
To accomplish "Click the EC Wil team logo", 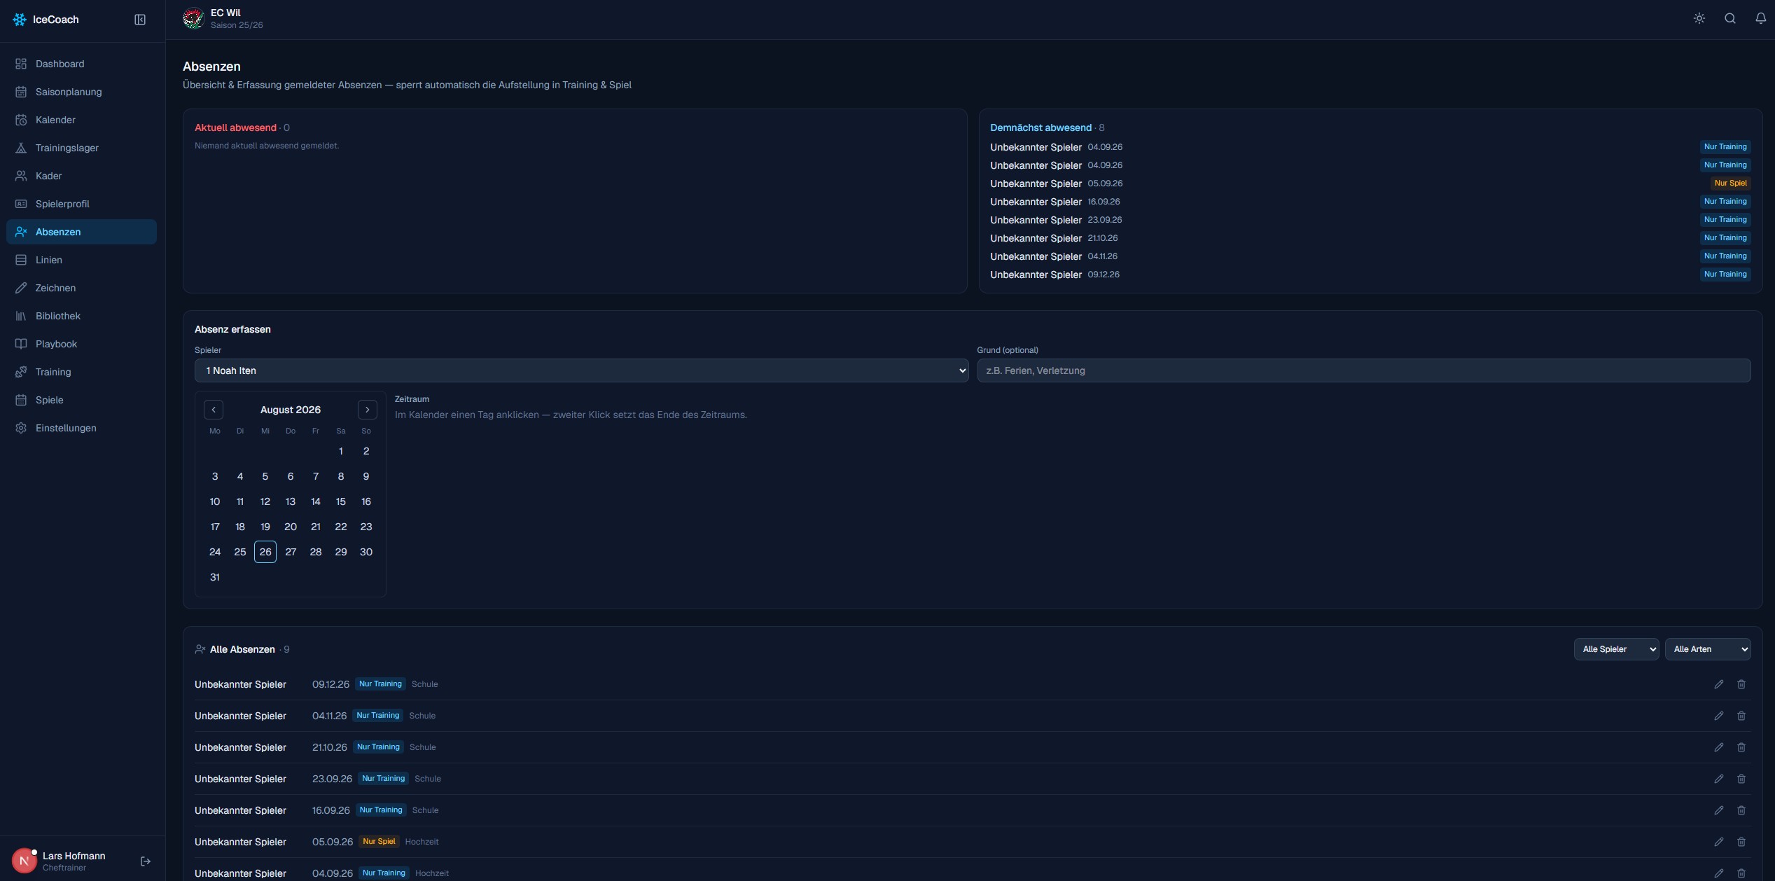I will [x=193, y=19].
